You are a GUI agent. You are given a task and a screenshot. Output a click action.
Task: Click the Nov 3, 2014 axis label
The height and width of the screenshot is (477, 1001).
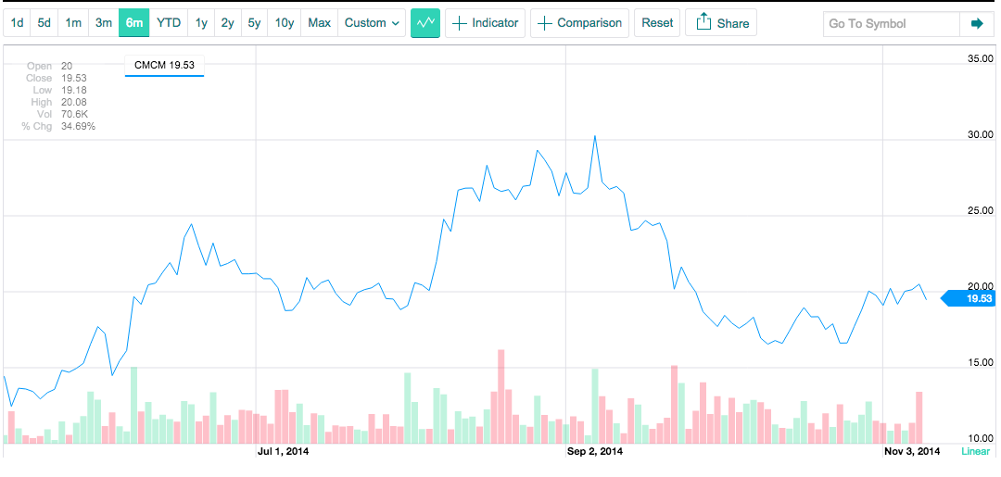912,451
